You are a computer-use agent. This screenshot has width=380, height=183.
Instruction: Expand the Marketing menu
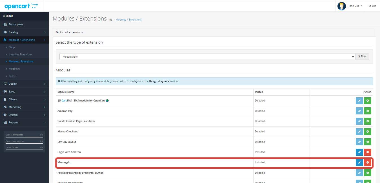coord(24,107)
